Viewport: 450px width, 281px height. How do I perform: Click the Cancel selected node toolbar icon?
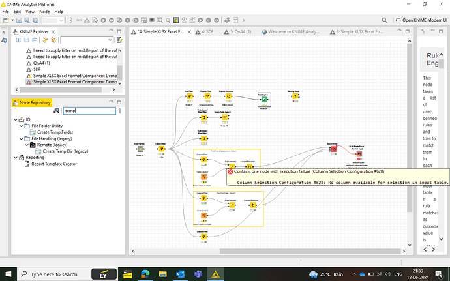click(x=127, y=20)
